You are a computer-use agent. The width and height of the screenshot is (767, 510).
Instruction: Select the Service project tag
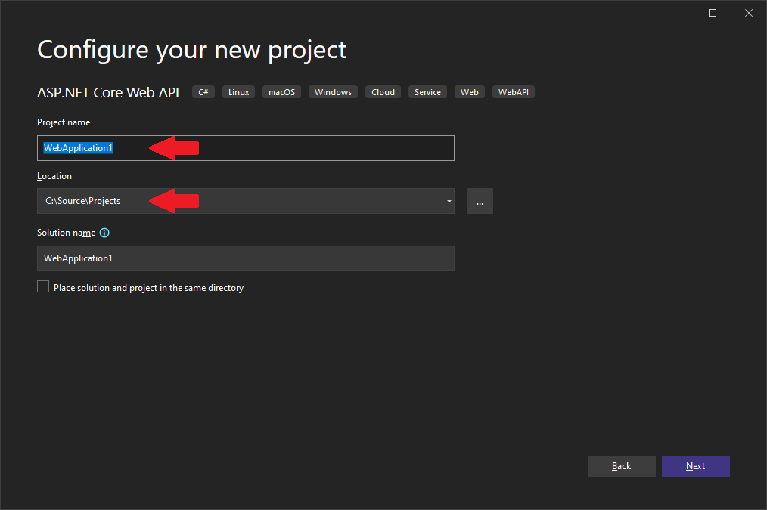click(427, 91)
